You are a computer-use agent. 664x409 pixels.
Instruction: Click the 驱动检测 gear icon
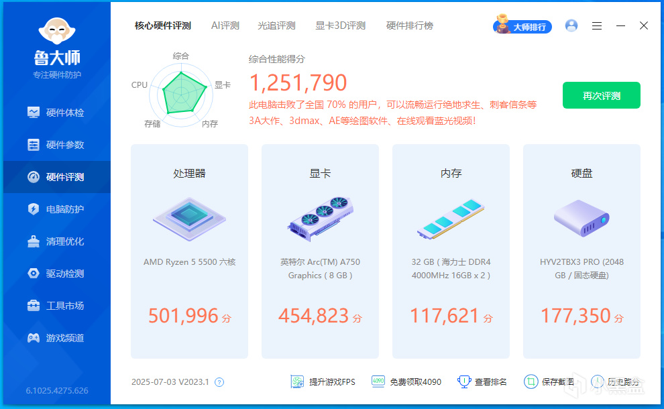(x=34, y=274)
